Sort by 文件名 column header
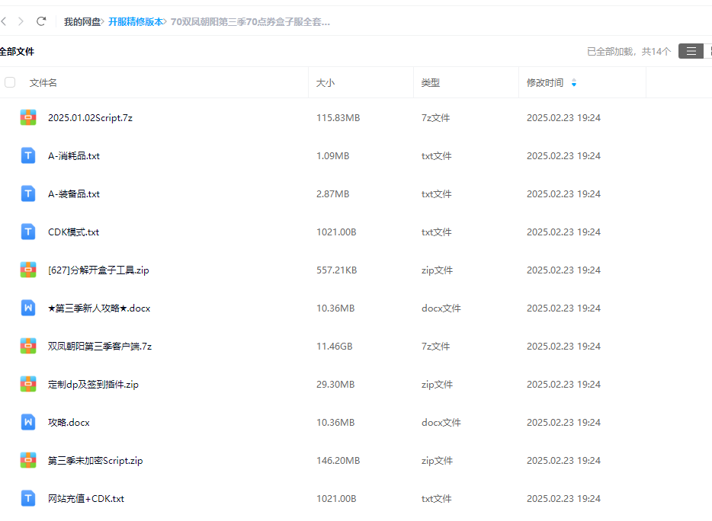The image size is (712, 521). (43, 83)
